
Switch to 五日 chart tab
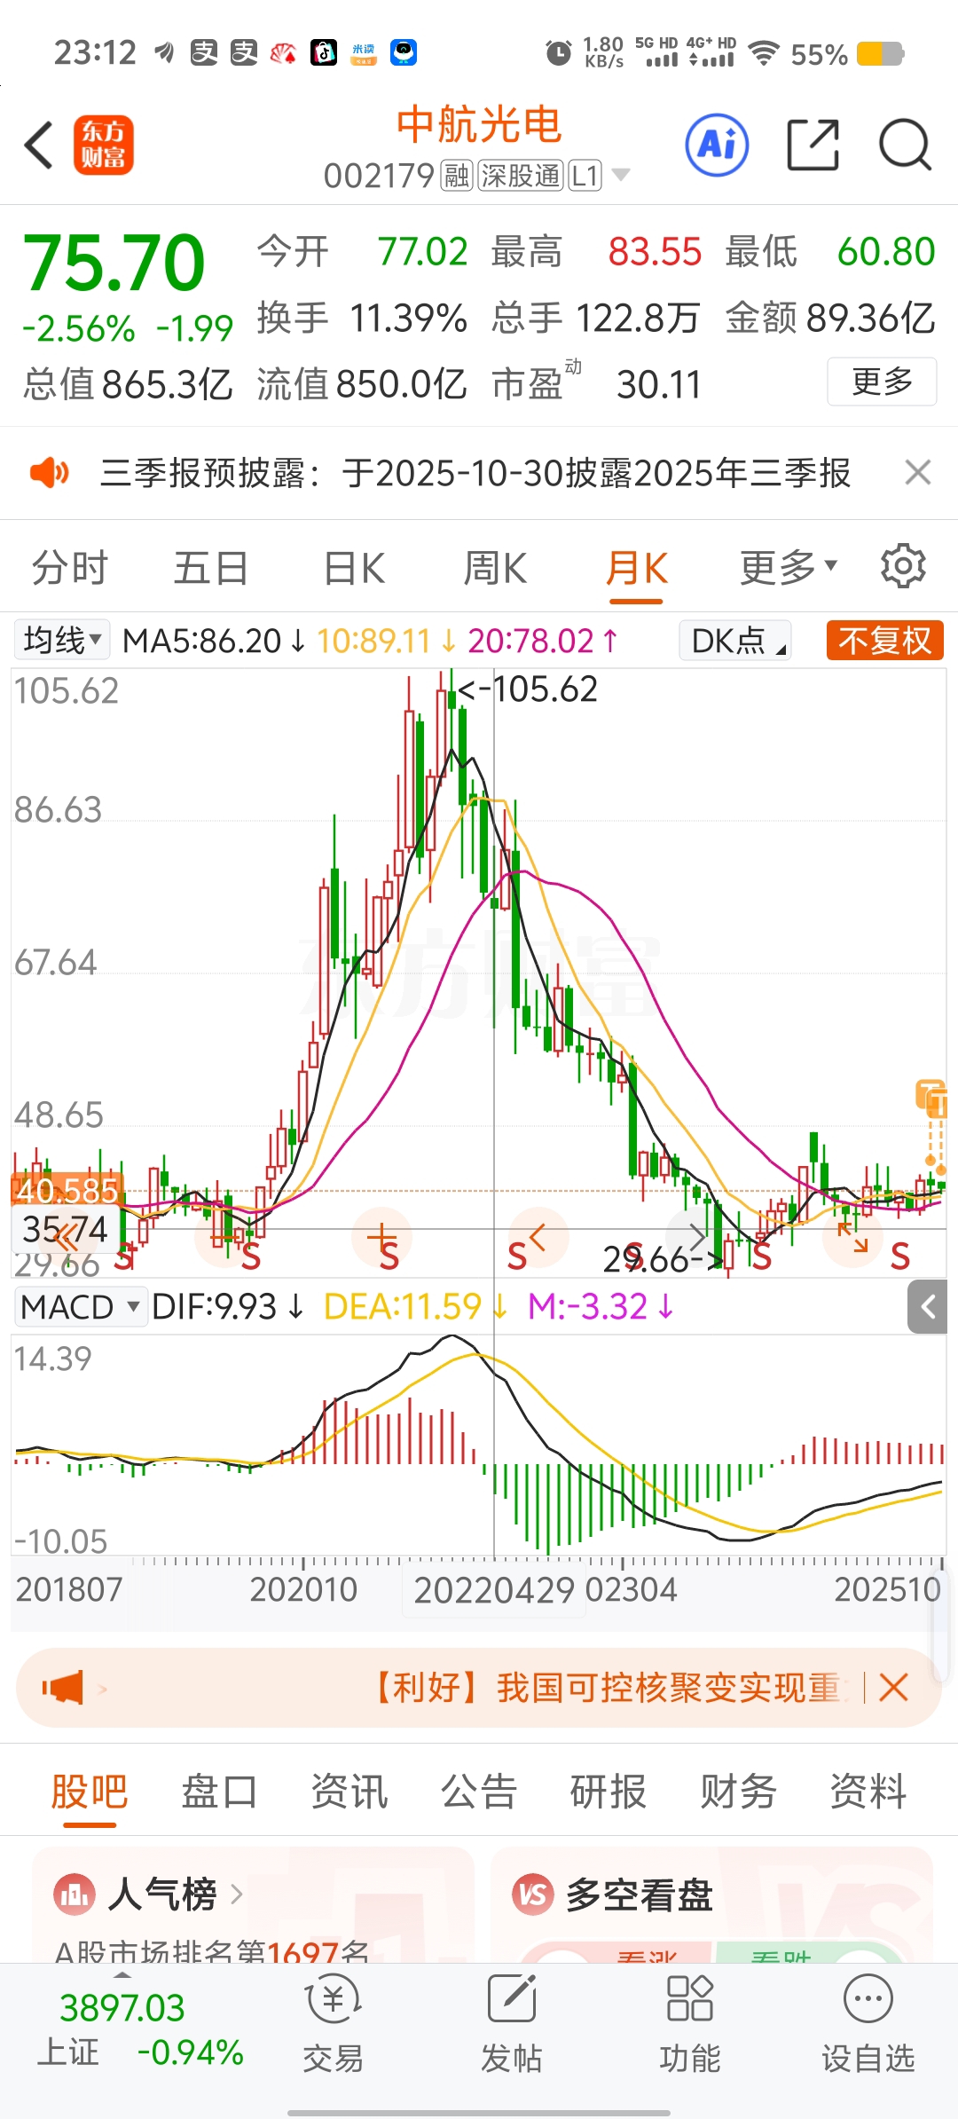(210, 567)
